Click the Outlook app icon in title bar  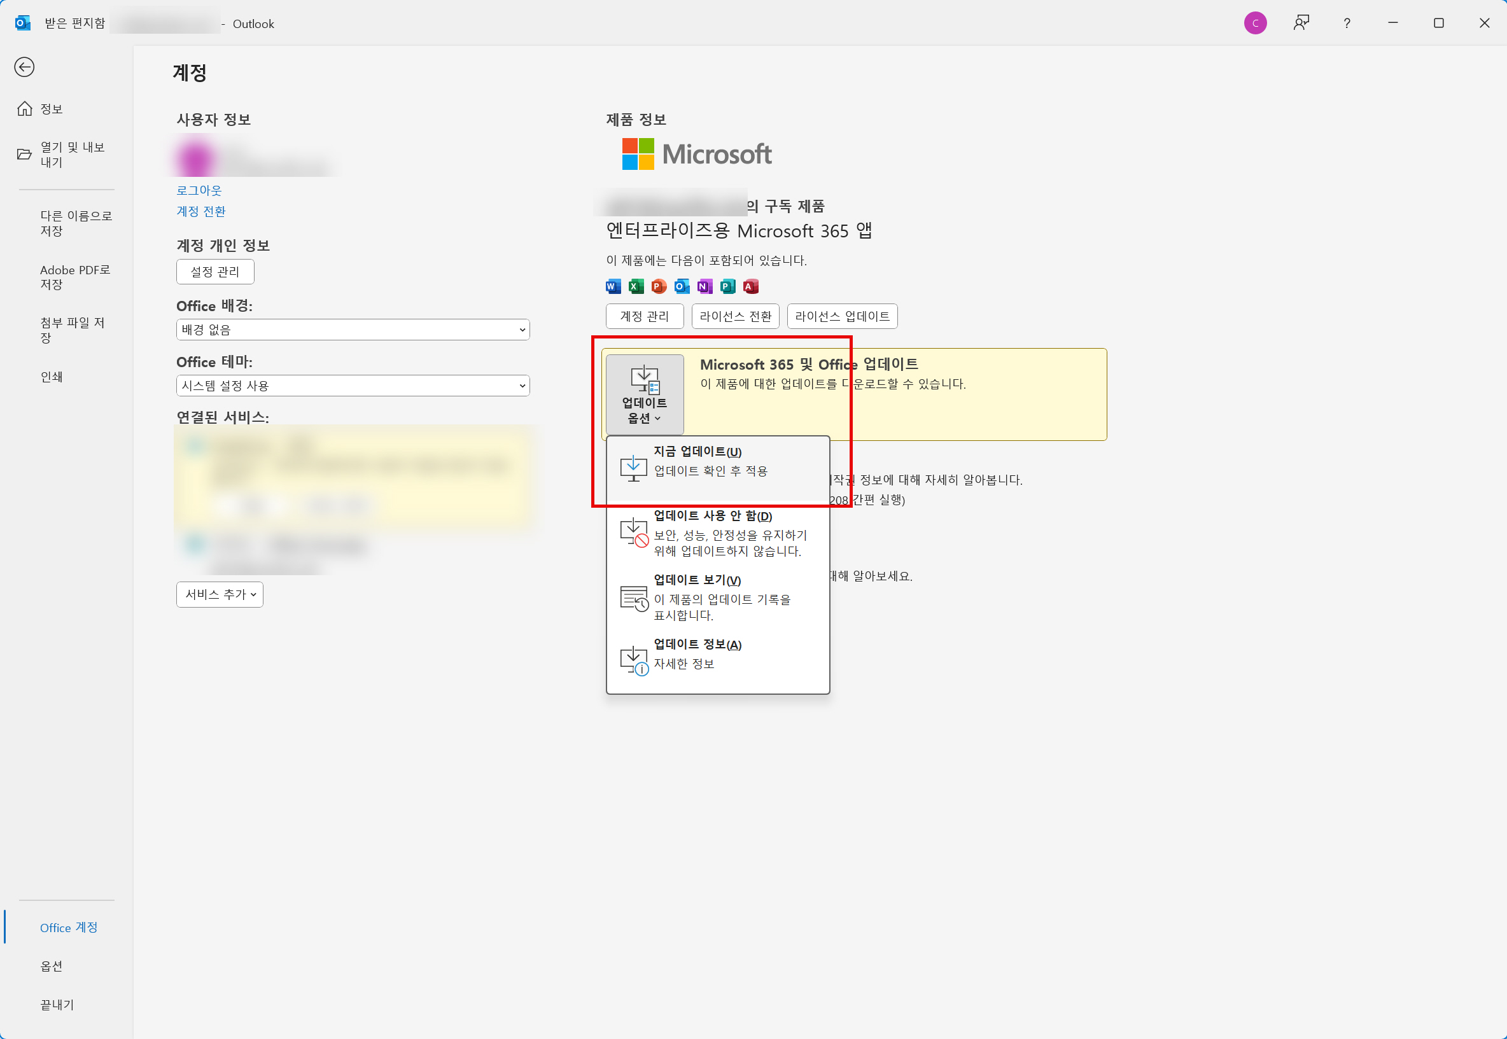point(23,24)
